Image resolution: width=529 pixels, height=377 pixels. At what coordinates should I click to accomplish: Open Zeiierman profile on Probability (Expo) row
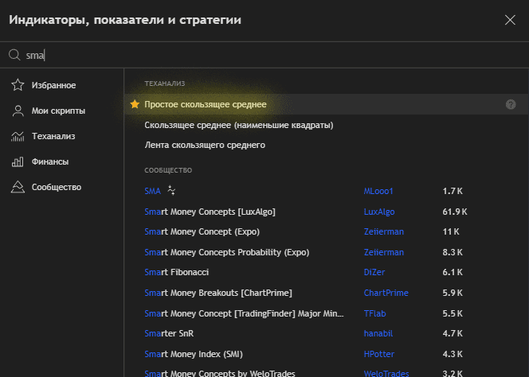click(383, 252)
